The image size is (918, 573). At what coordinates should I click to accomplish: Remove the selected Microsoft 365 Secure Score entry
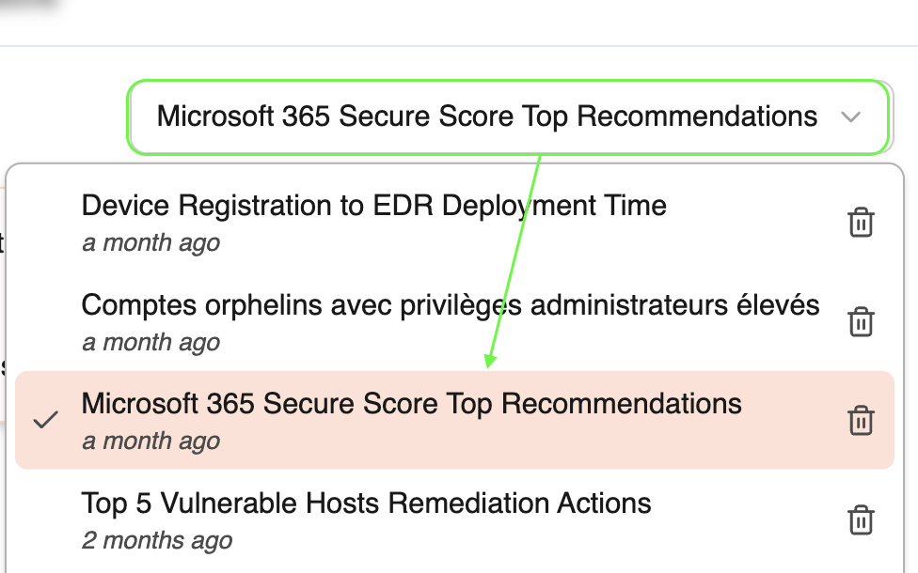861,421
